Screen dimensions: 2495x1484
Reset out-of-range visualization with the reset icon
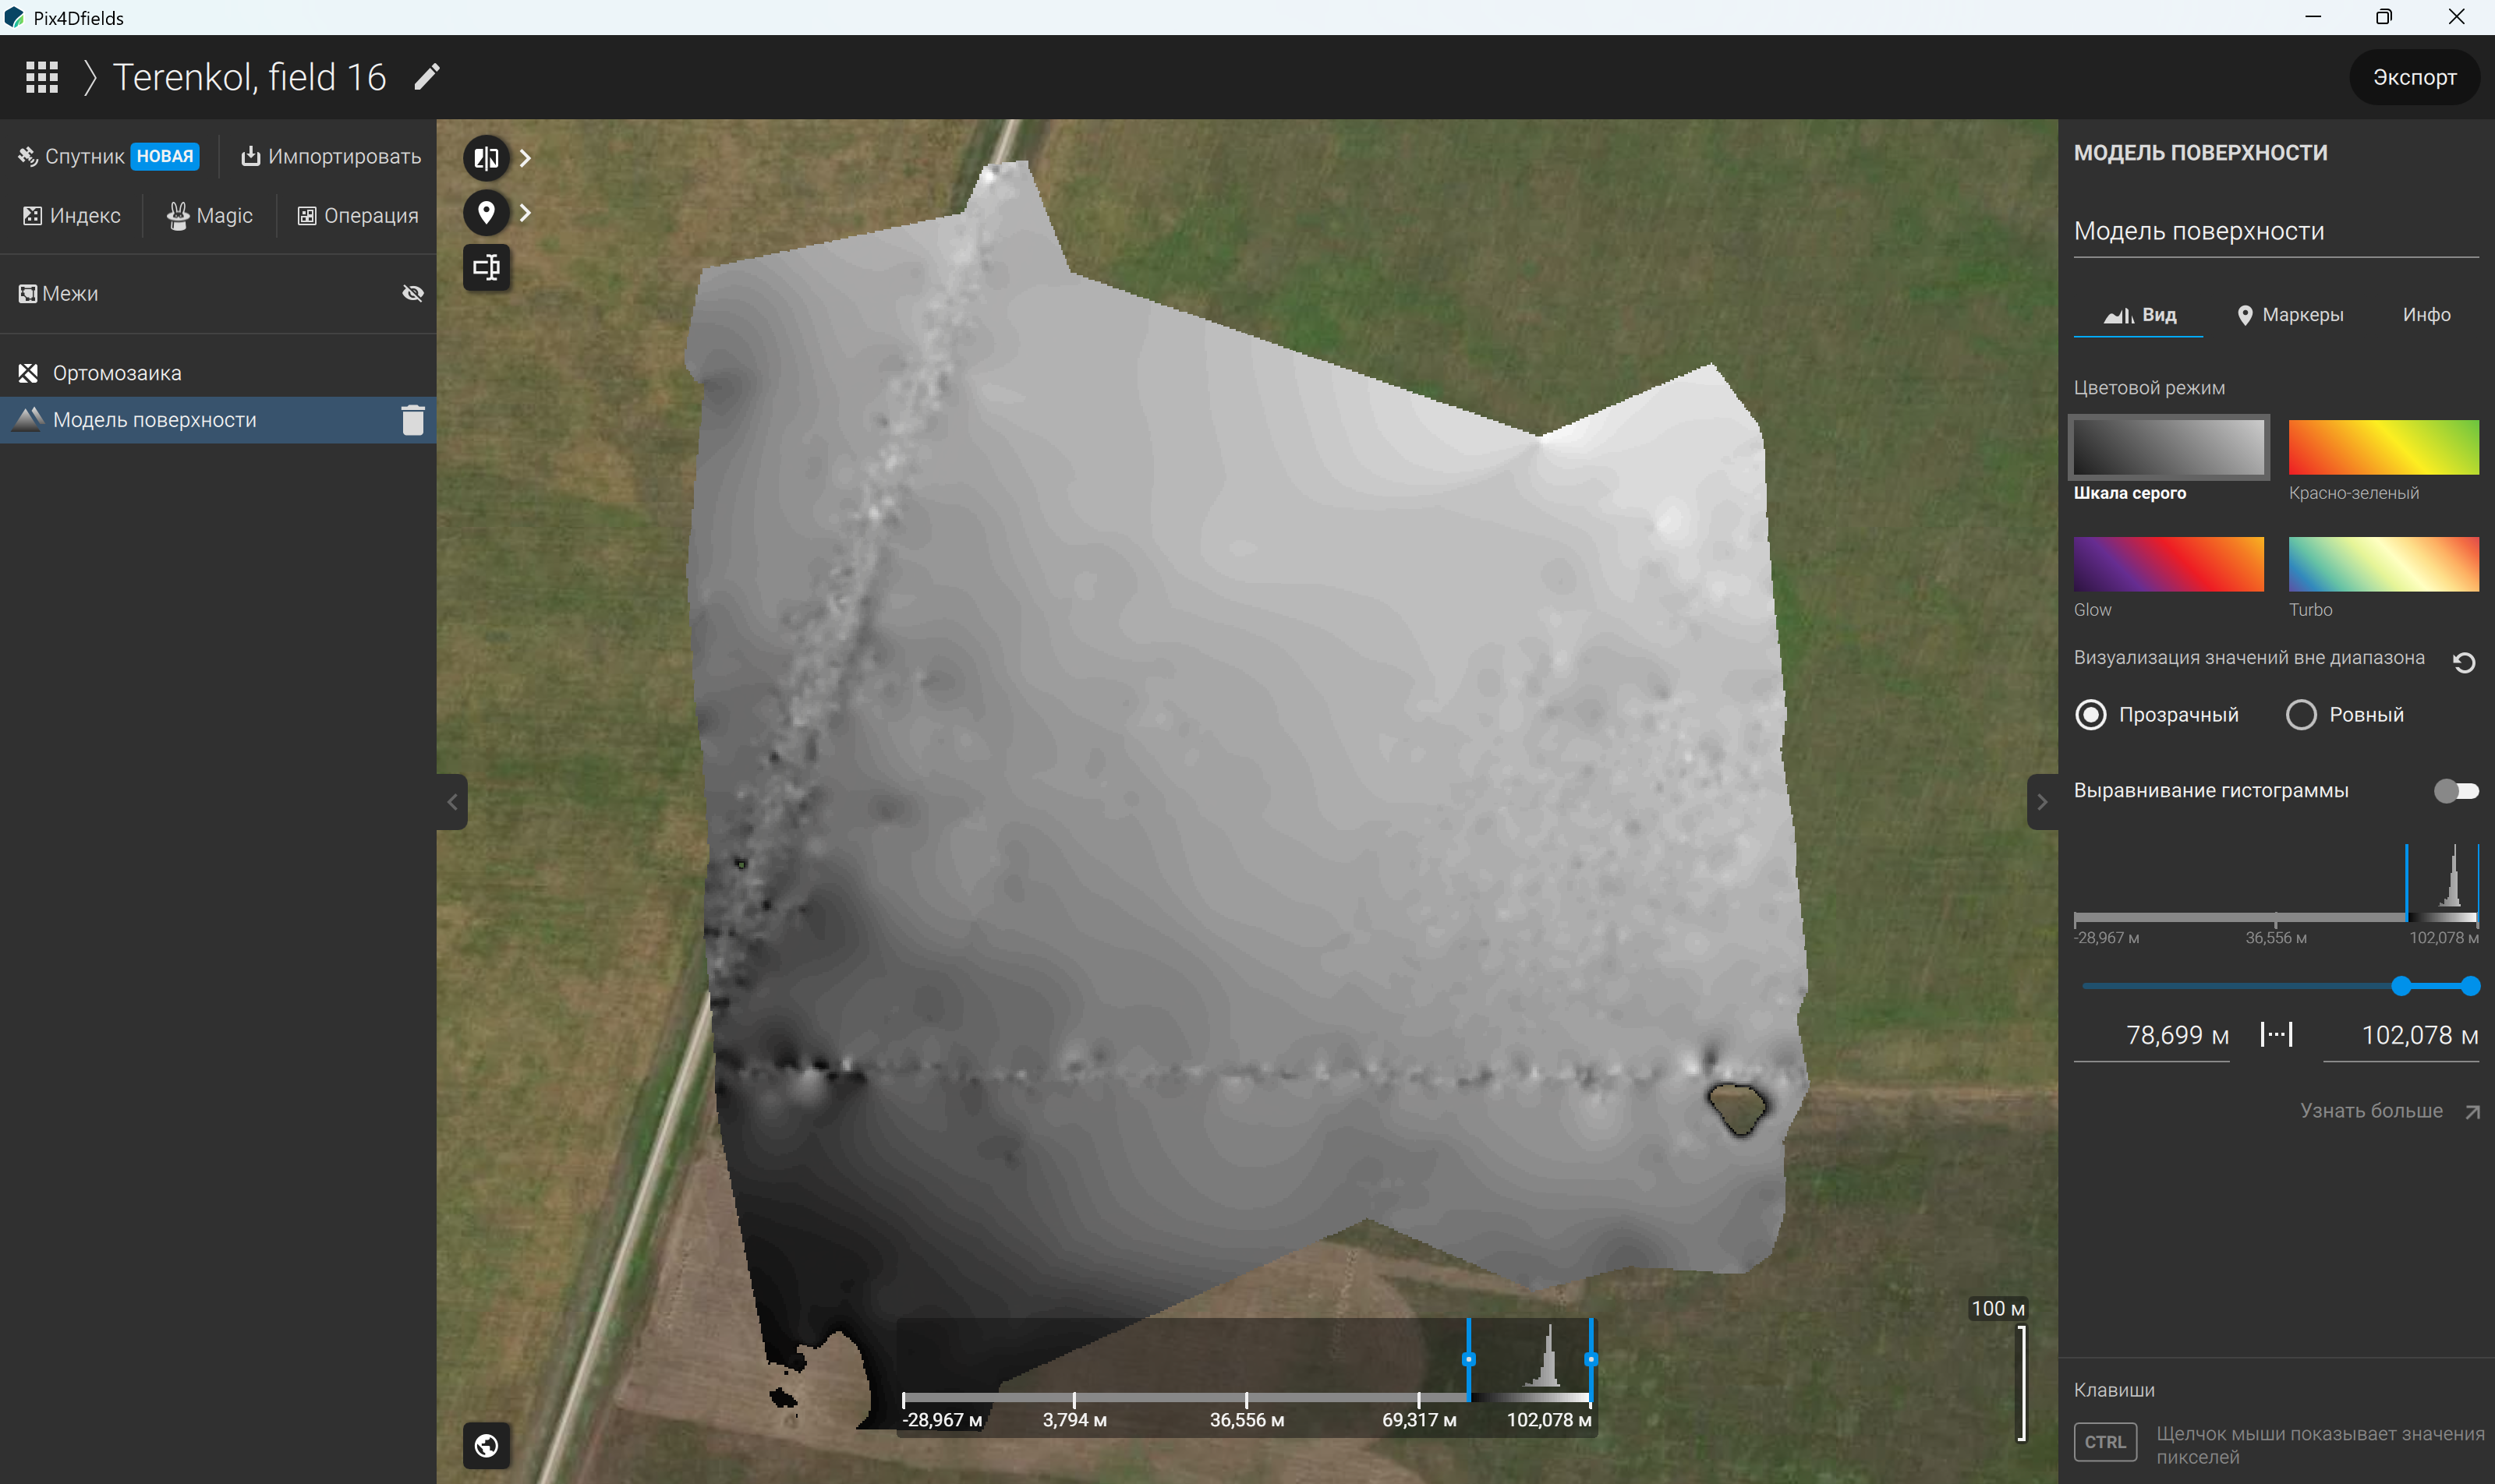click(x=2464, y=662)
